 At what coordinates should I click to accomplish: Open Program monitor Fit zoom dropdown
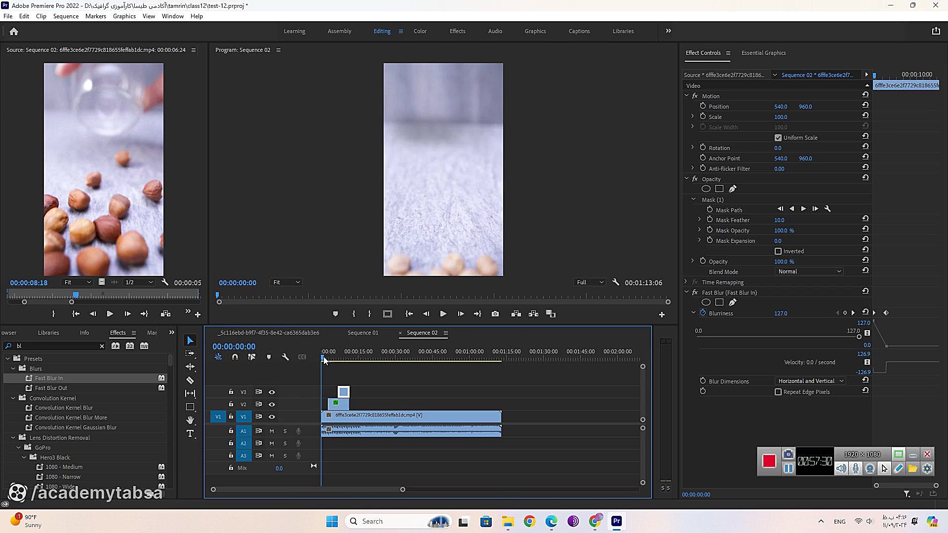[286, 282]
